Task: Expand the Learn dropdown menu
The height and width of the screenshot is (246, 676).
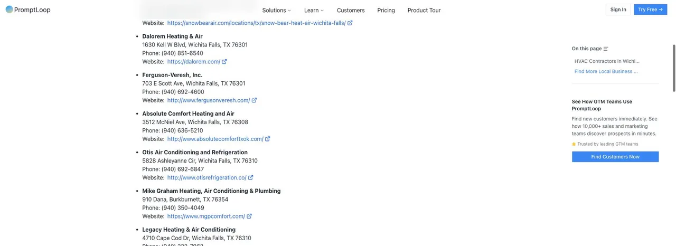Action: (x=314, y=10)
